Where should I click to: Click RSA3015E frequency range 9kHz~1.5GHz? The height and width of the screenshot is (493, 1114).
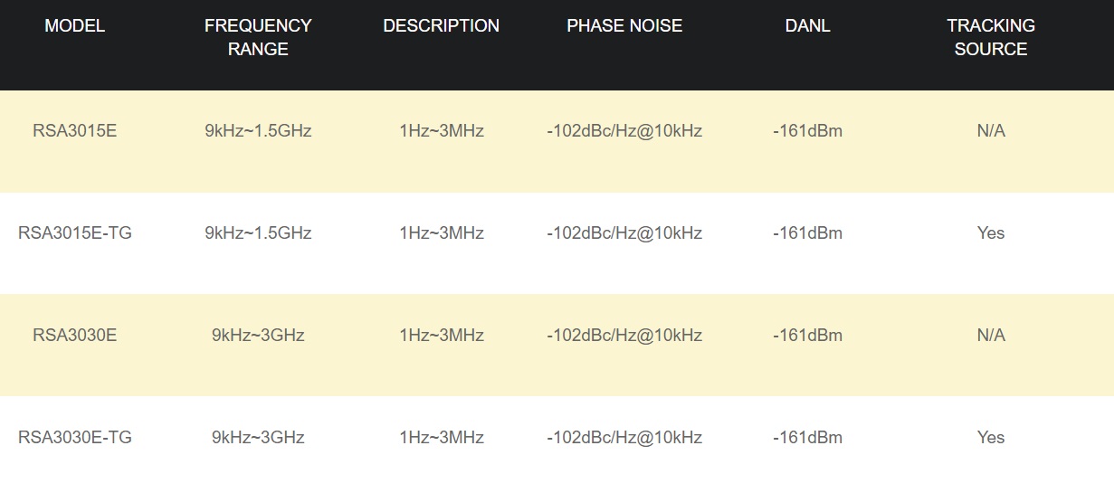click(x=258, y=131)
